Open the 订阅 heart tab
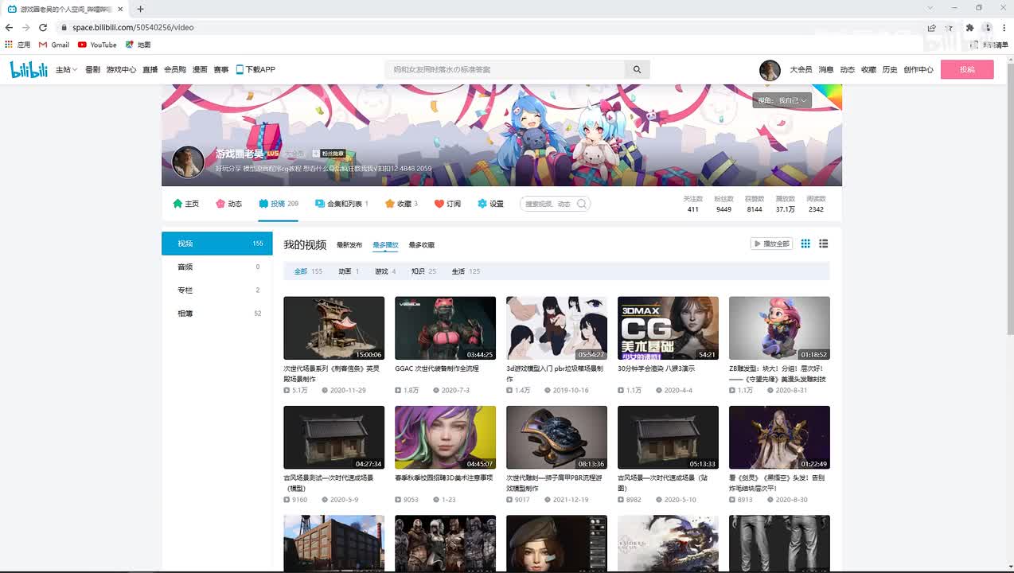This screenshot has width=1014, height=573. (447, 204)
